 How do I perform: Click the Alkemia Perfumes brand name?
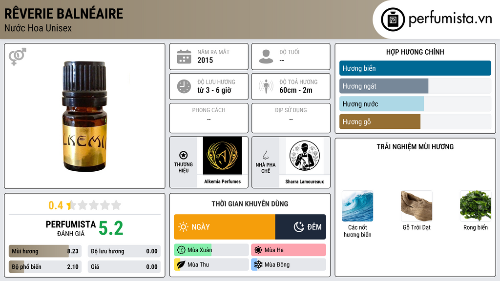(222, 181)
